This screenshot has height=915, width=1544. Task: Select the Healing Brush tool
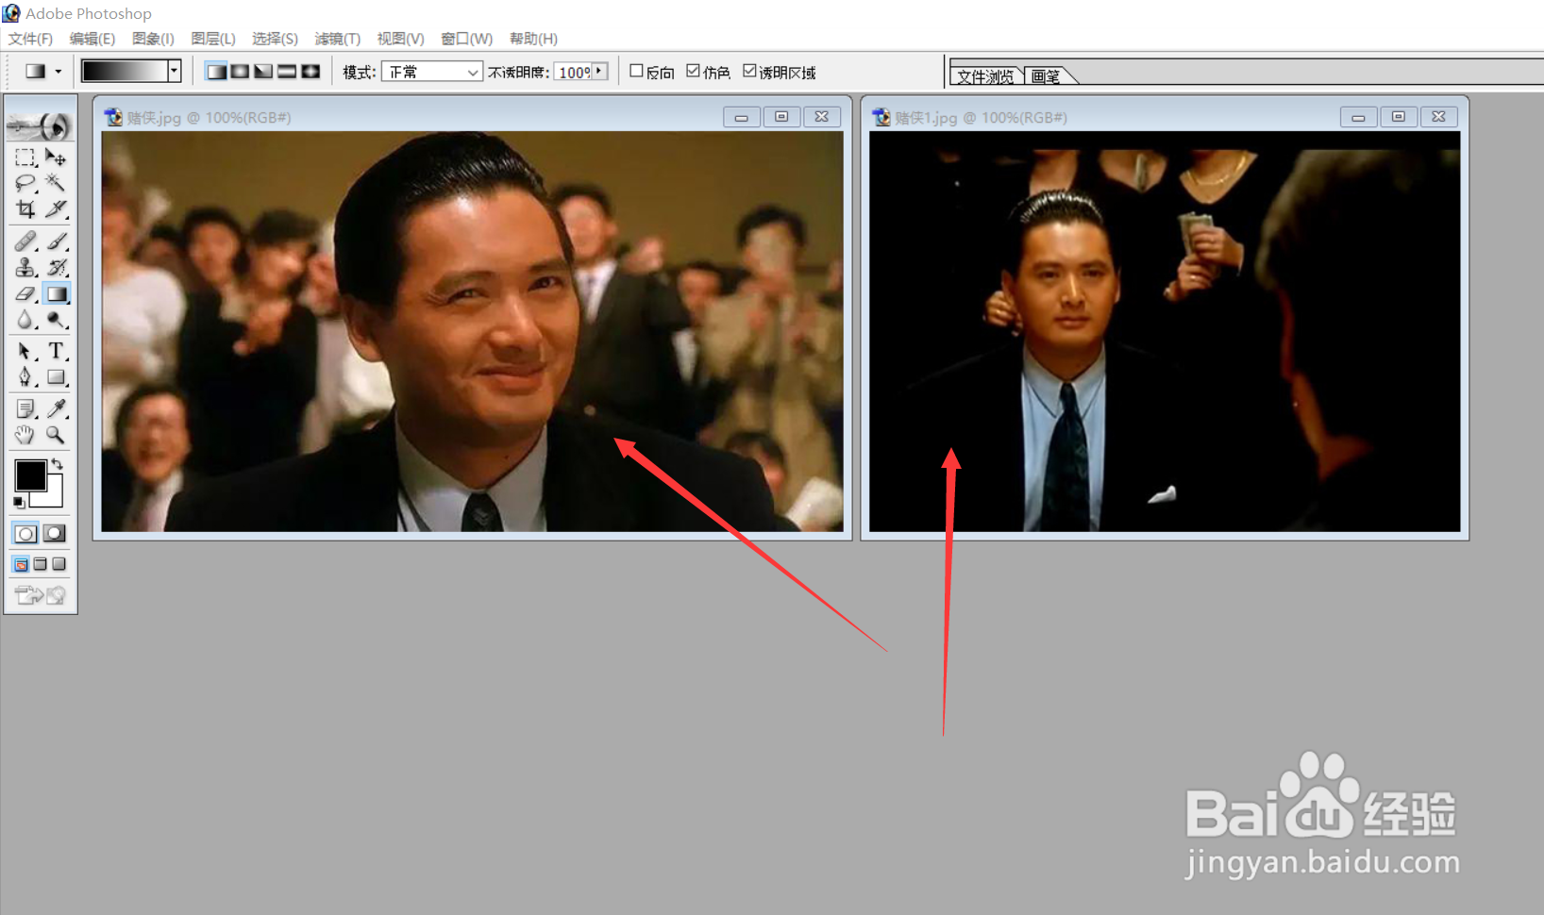coord(25,241)
